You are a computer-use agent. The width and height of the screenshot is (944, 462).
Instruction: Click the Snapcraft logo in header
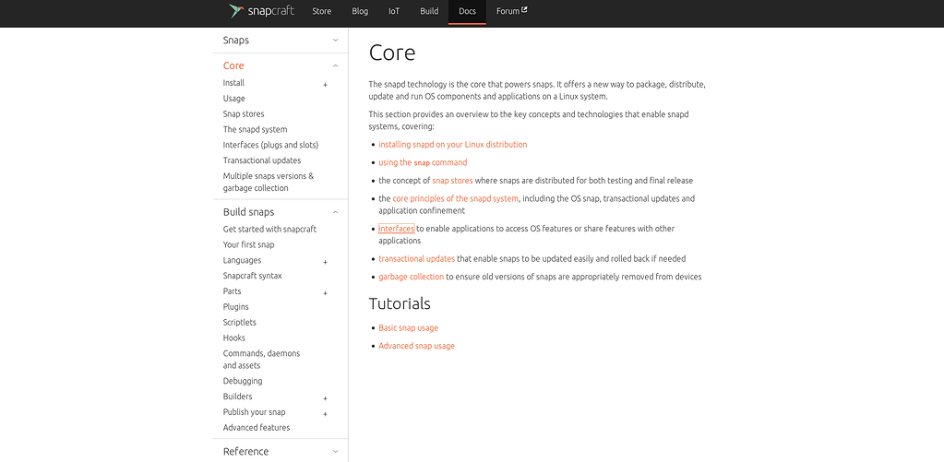262,11
